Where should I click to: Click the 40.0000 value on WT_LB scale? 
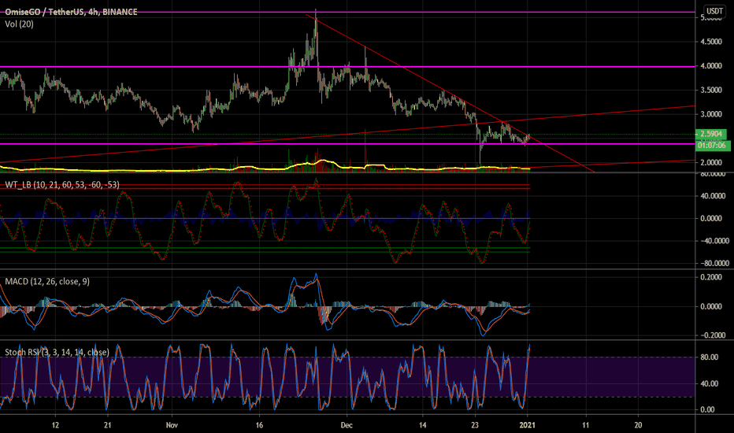pyautogui.click(x=713, y=196)
